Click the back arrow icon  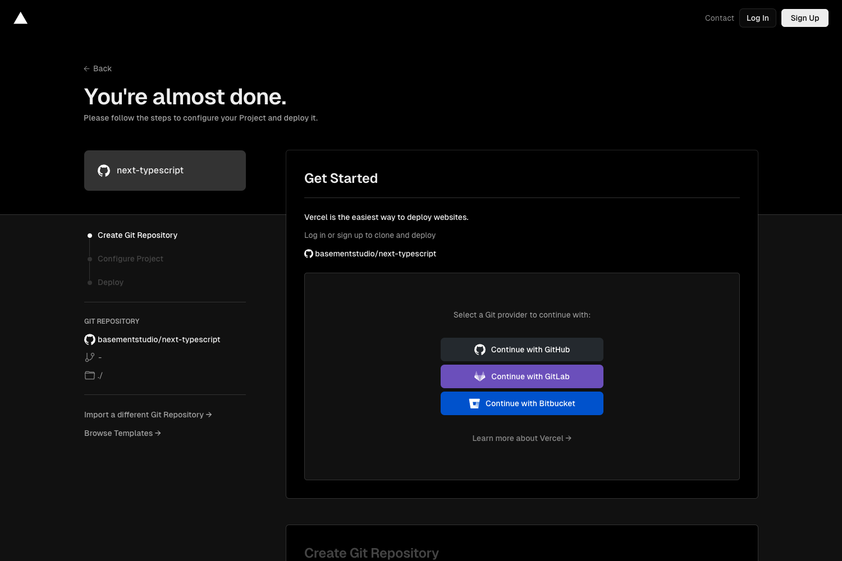[x=85, y=68]
